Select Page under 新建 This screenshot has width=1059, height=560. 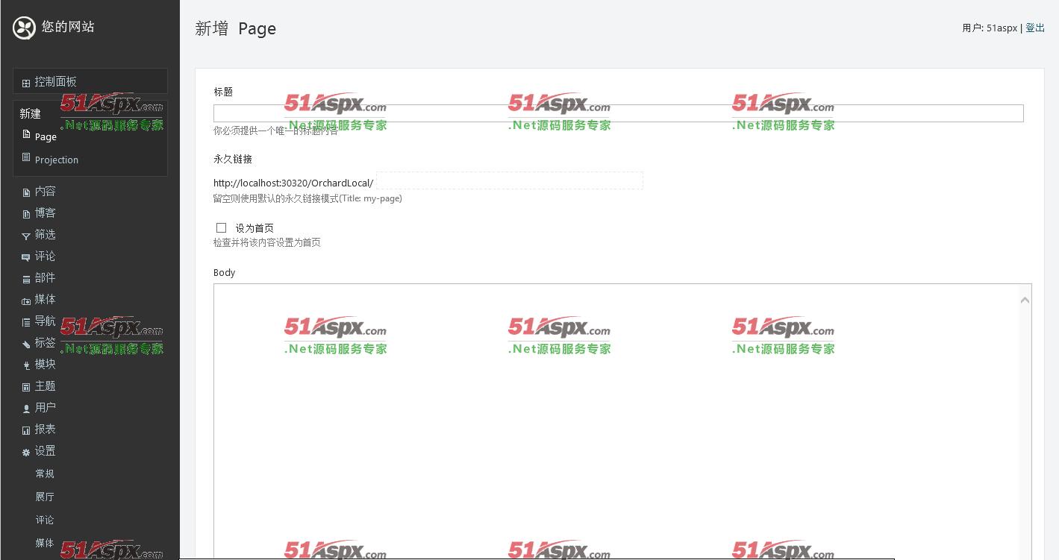tap(46, 137)
